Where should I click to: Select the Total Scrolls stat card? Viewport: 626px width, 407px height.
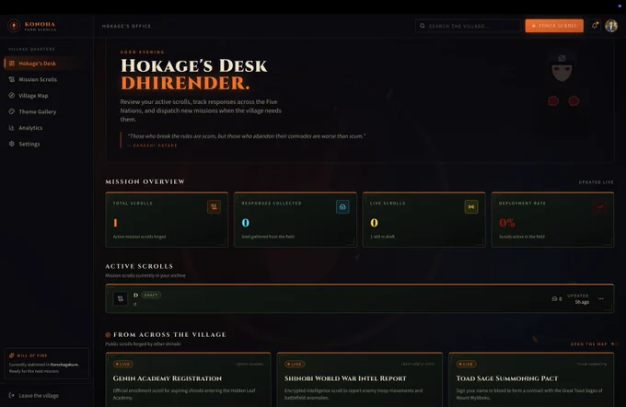(167, 220)
